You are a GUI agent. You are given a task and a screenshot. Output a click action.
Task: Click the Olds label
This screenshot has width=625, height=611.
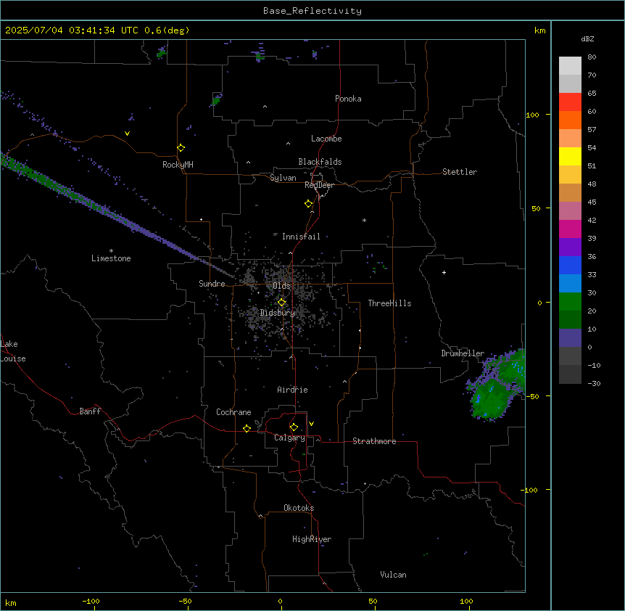(281, 286)
